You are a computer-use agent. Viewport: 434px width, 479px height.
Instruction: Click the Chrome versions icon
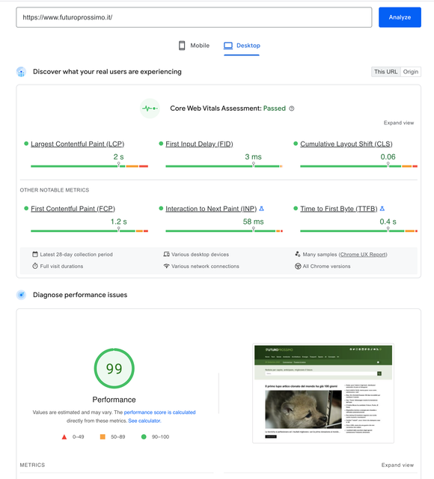298,266
